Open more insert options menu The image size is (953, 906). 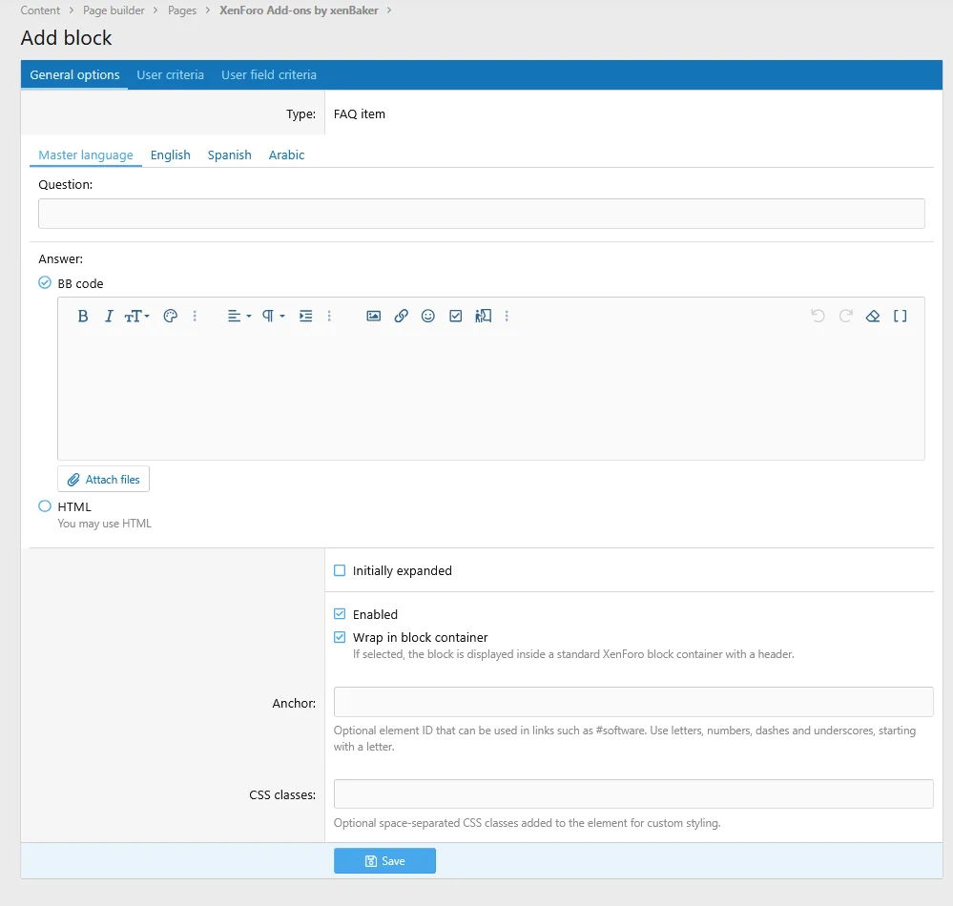click(507, 316)
